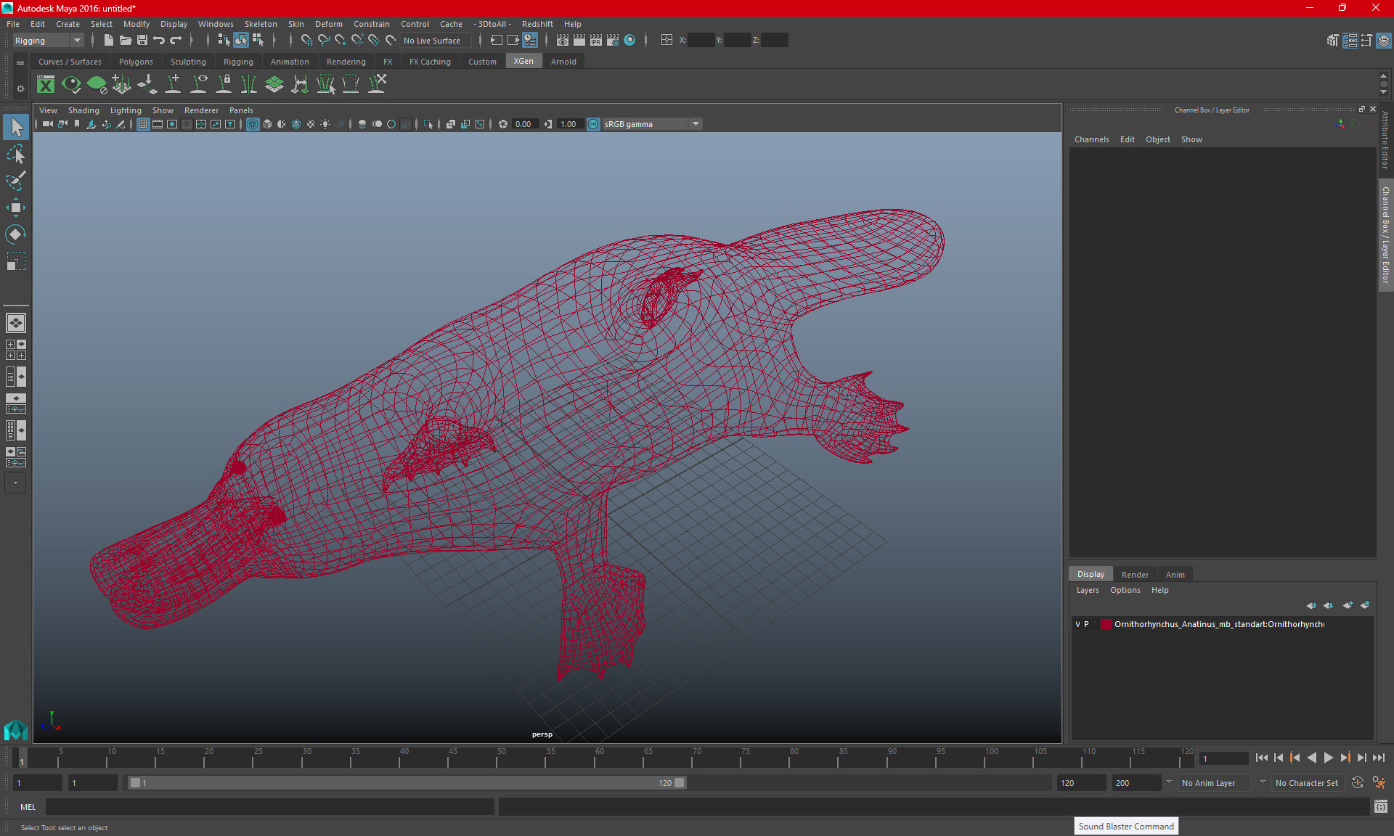Activate the Scale tool
1394x836 pixels.
click(x=16, y=261)
